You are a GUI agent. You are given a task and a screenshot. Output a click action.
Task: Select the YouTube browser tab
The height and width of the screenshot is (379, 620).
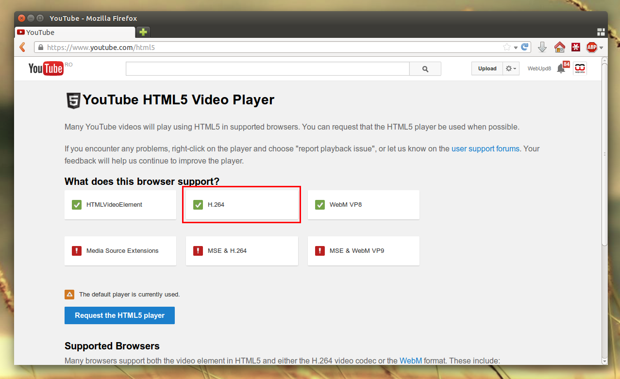click(x=75, y=33)
